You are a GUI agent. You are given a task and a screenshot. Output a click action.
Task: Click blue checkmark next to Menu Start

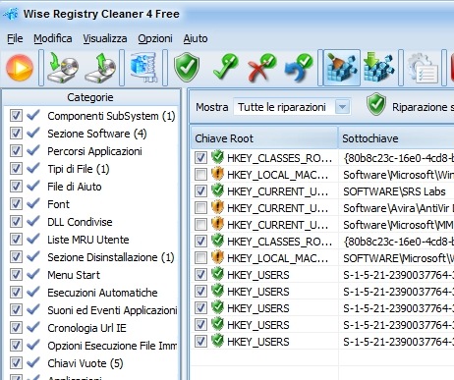coord(33,274)
